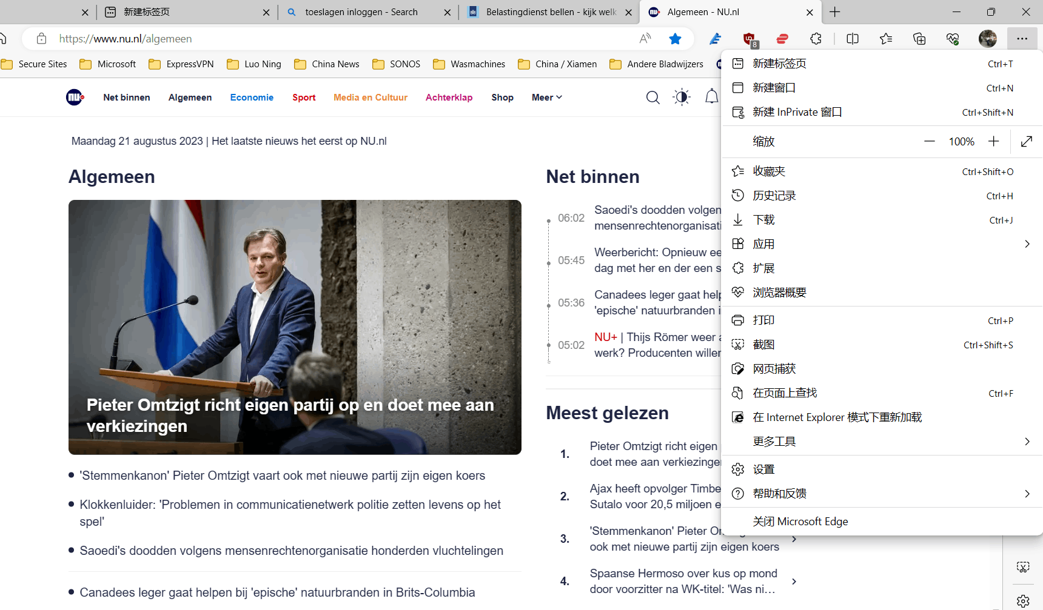Expand the 更多工具 submenu
Viewport: 1043px width, 610px height.
tap(882, 442)
